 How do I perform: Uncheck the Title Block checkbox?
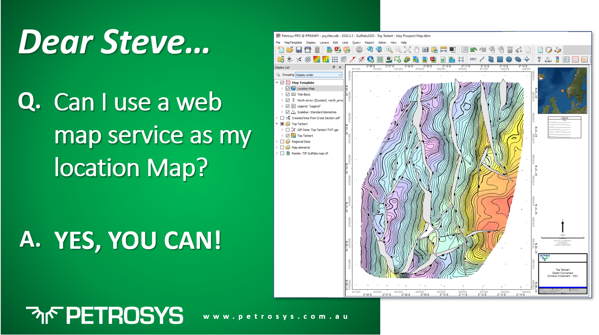pos(288,94)
